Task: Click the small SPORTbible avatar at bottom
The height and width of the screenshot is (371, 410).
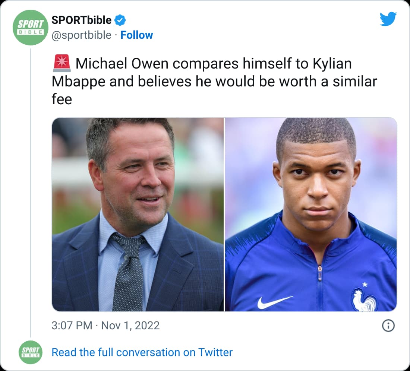Action: click(x=31, y=352)
